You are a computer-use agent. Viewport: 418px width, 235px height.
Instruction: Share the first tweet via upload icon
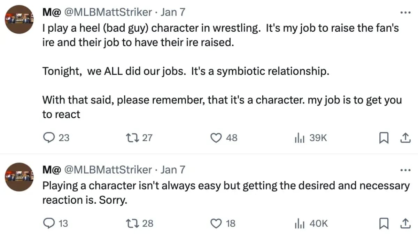[x=405, y=138]
